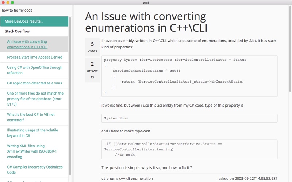Click the 'property System::ServiceProcess' code block
The width and height of the screenshot is (292, 182).
click(189, 76)
